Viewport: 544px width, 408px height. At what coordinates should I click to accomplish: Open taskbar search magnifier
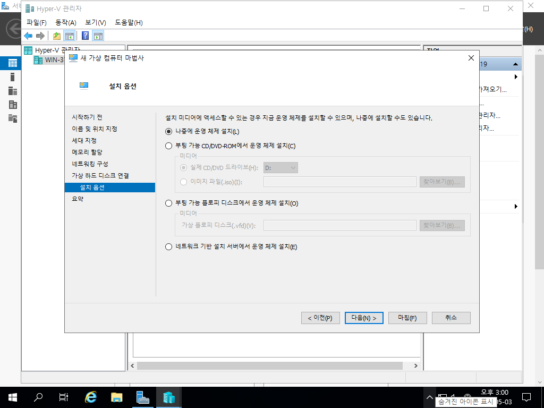click(38, 397)
